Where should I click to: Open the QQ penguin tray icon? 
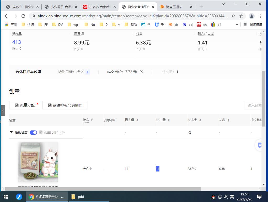tap(213, 197)
